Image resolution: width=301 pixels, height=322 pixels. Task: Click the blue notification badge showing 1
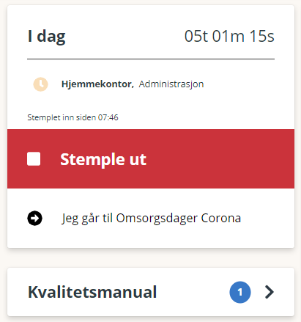point(240,292)
